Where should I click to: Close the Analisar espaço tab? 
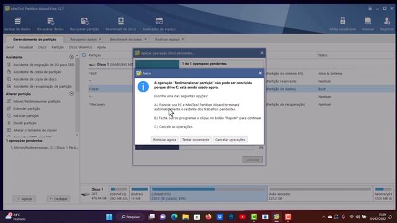tap(182, 39)
